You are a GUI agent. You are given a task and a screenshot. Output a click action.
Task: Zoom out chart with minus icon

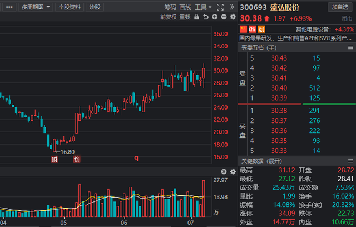tap(224, 17)
